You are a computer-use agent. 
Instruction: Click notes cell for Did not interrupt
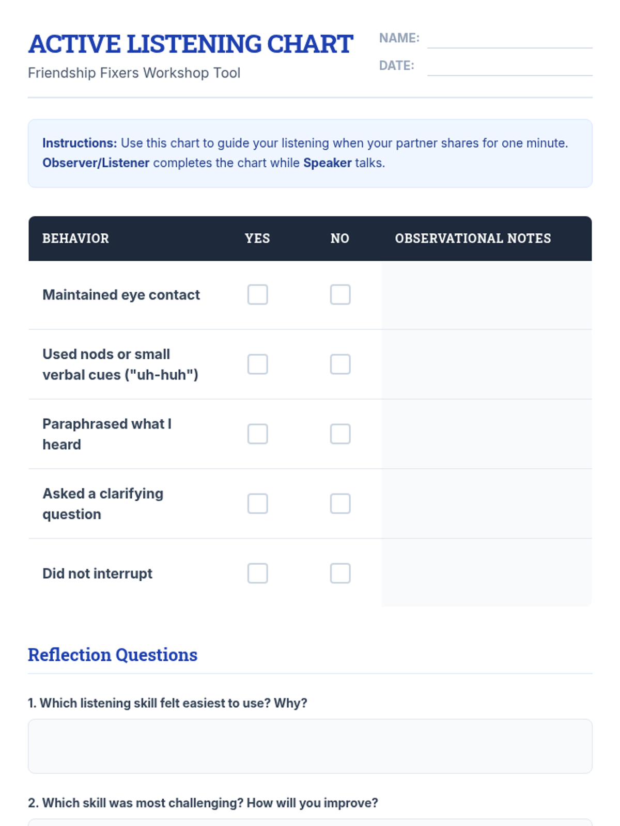(x=487, y=573)
